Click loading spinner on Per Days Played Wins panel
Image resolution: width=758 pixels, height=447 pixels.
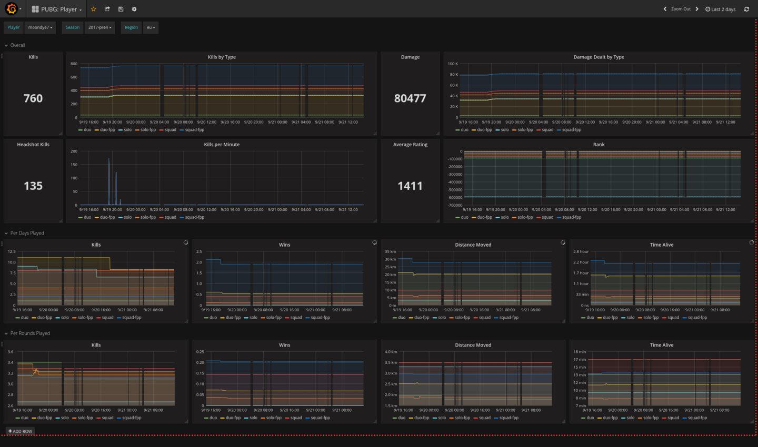coord(374,242)
